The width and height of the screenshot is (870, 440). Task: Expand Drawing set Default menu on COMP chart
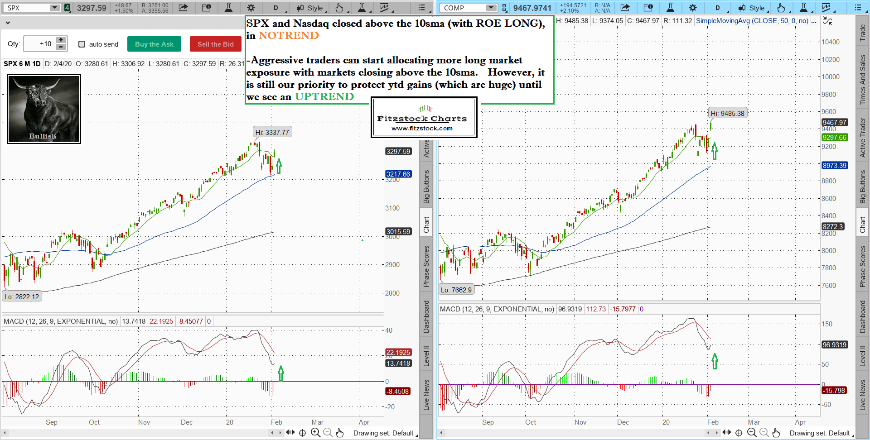(821, 433)
